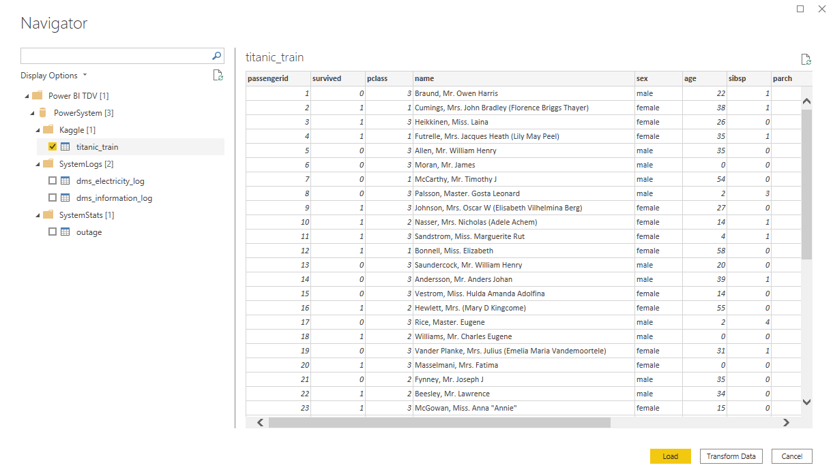Click the dms_electricity_log table icon
This screenshot has height=476, width=833.
click(x=65, y=181)
